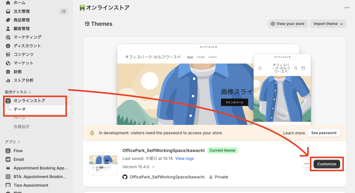355x193 pixels.
Task: Click the ディスカウント badge icon
Action: pyautogui.click(x=8, y=46)
